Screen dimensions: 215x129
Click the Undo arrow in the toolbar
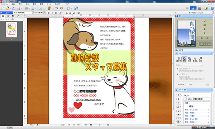(x=57, y=8)
